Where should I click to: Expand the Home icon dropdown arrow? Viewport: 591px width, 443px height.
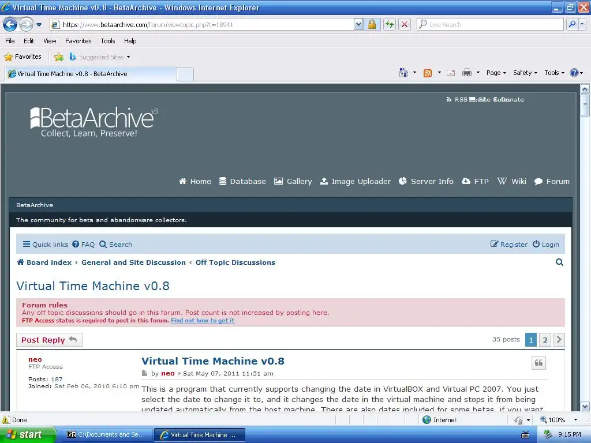coord(414,73)
